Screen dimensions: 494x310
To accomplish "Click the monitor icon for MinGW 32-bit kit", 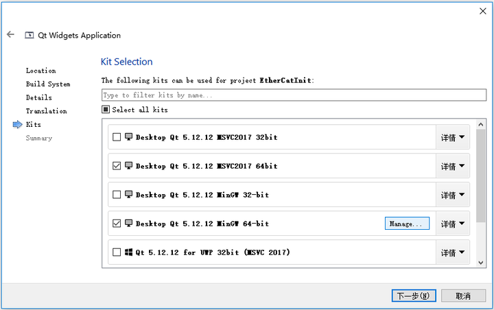I will [128, 194].
